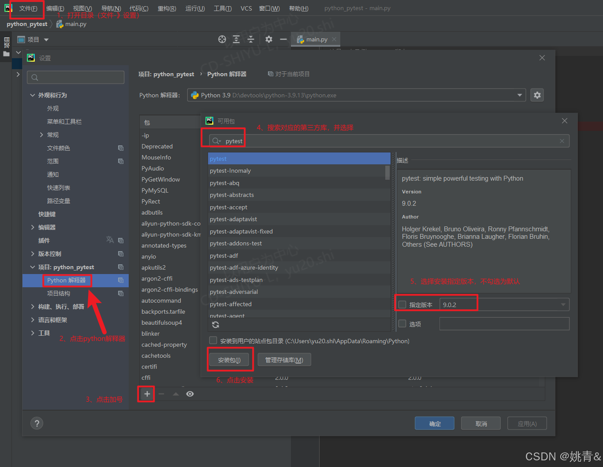Image resolution: width=603 pixels, height=467 pixels.
Task: Click the 安装包(I) button
Action: pyautogui.click(x=229, y=360)
